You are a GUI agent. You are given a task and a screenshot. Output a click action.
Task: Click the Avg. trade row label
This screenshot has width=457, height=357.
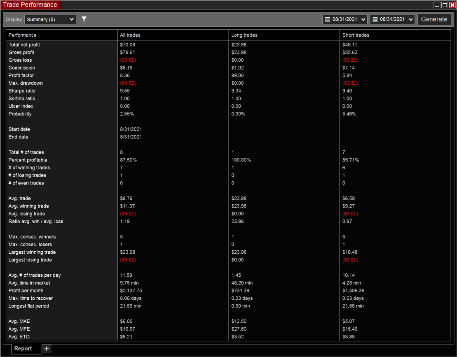pos(19,198)
